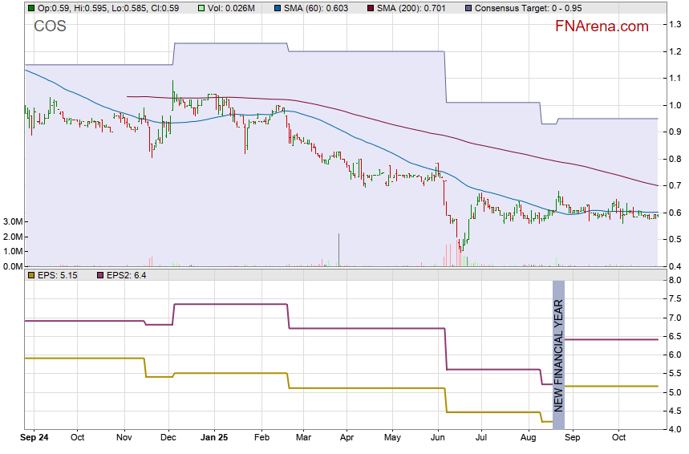Click the yellow EPS: 5.15 legend marker
Image resolution: width=689 pixels, height=454 pixels.
[x=31, y=275]
